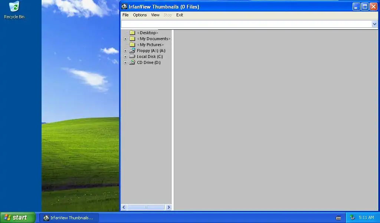380x223 pixels.
Task: Expand the CD Drive (D:) tree node
Action: click(x=125, y=62)
